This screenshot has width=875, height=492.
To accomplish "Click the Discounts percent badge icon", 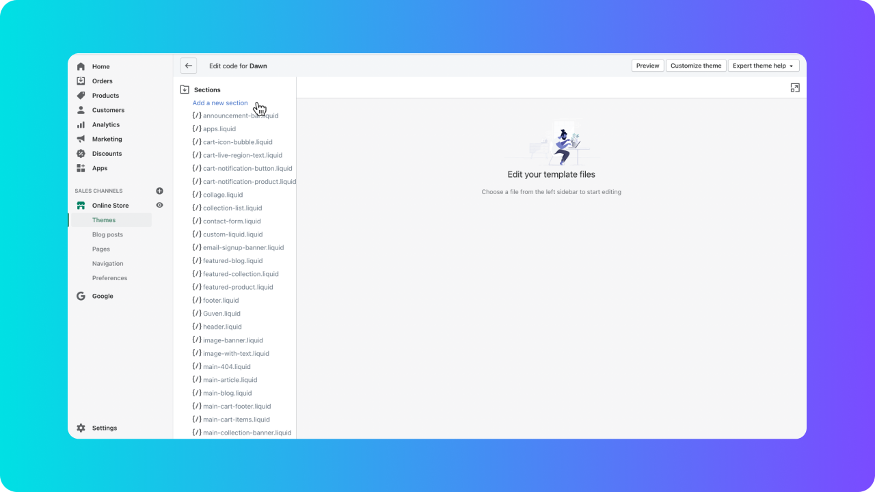I will pyautogui.click(x=81, y=154).
